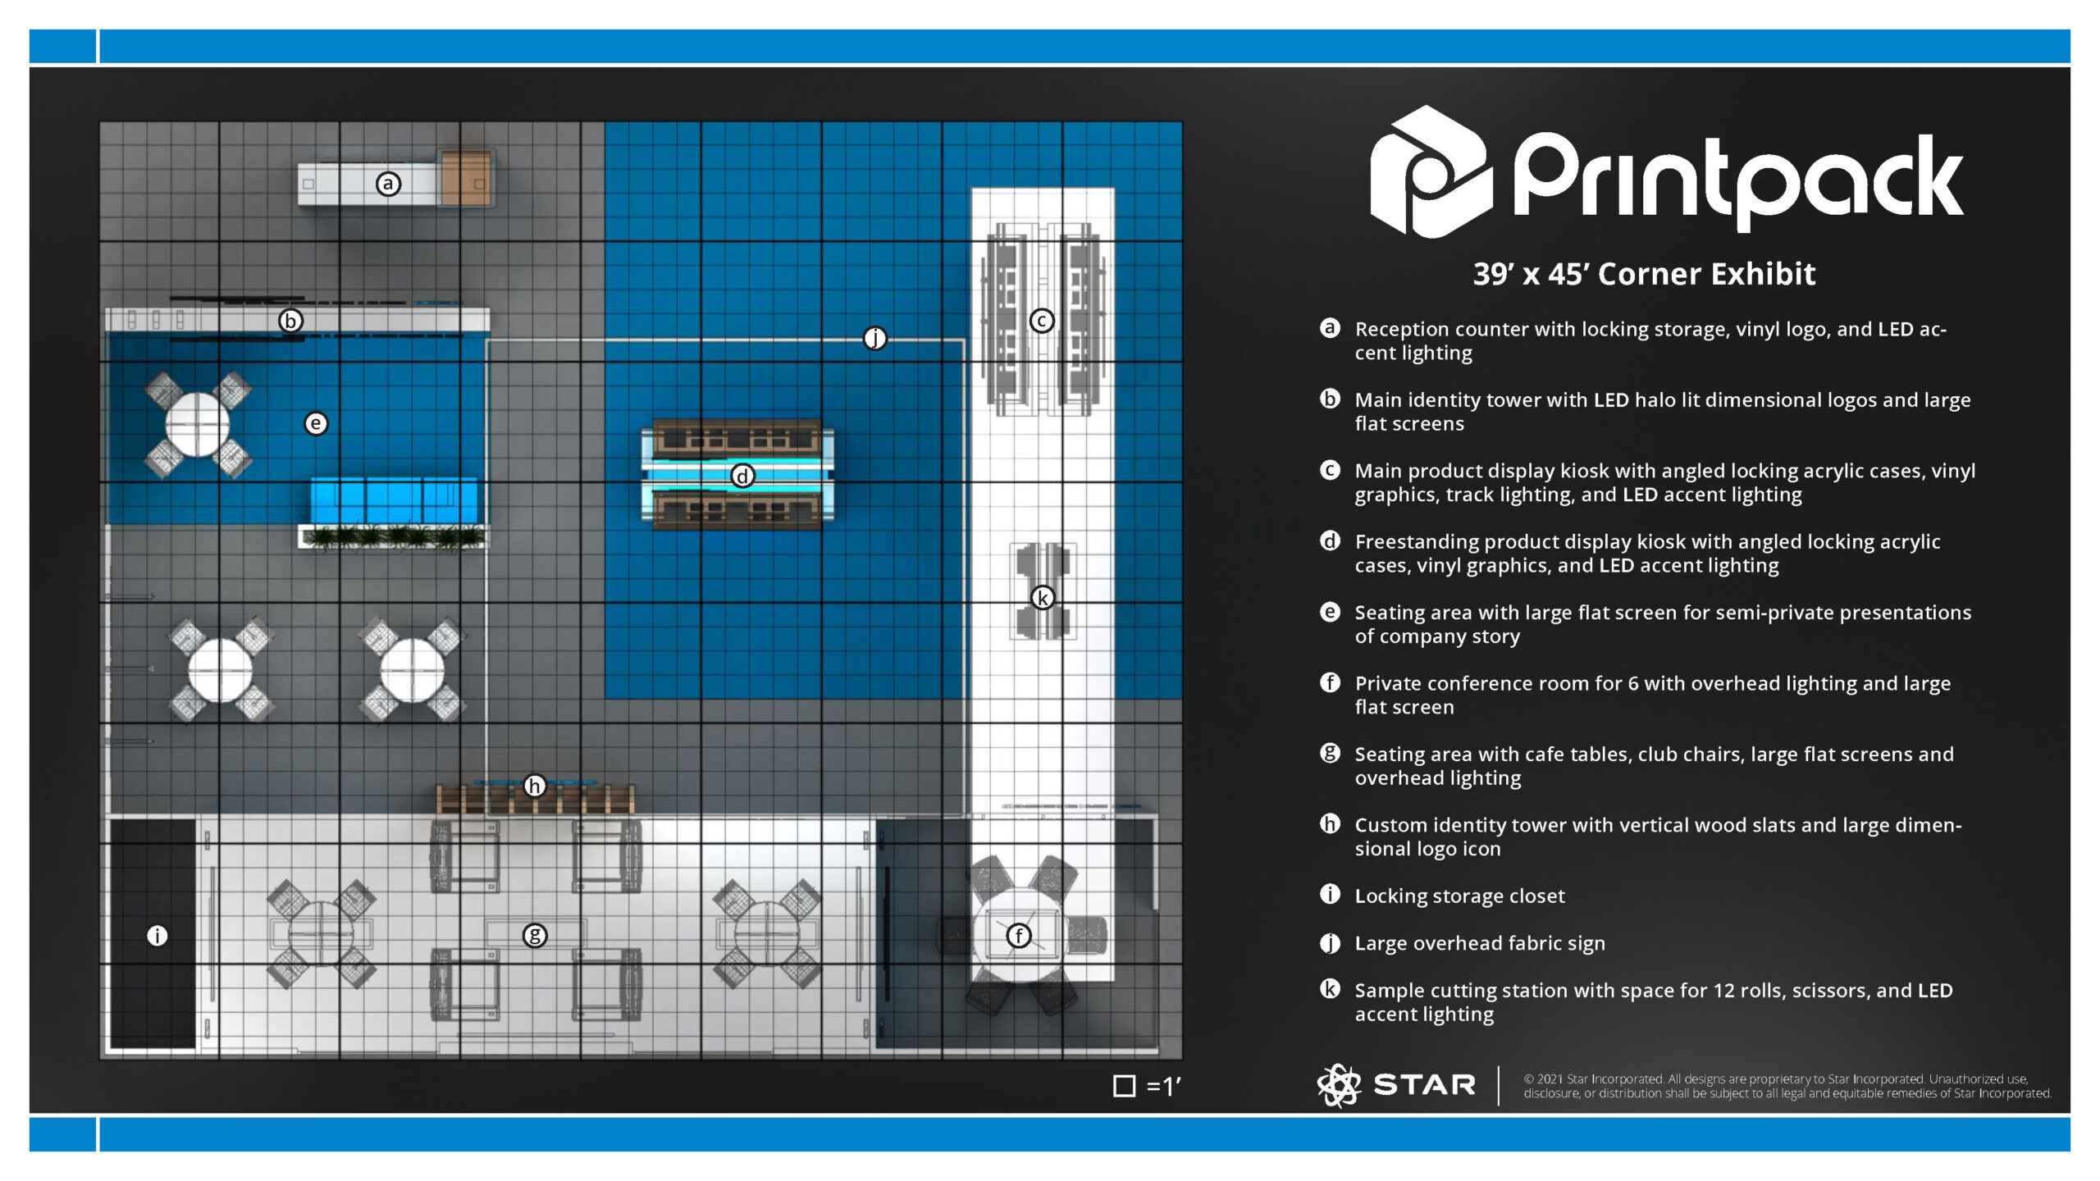Click the wooden cabinet end of reception counter
Screen dimensions: 2100x1181
(x=466, y=177)
